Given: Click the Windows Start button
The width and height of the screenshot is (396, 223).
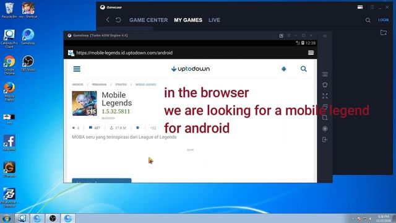Looking at the screenshot, I should tap(7, 218).
